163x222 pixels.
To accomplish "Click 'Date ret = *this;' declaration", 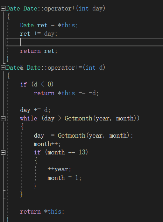I will (49, 25).
